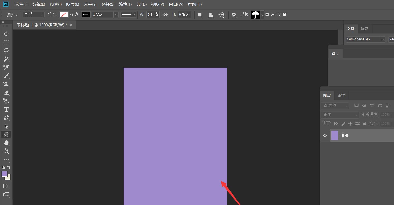This screenshot has height=205, width=394.
Task: Click the H height input field
Action: (x=184, y=14)
